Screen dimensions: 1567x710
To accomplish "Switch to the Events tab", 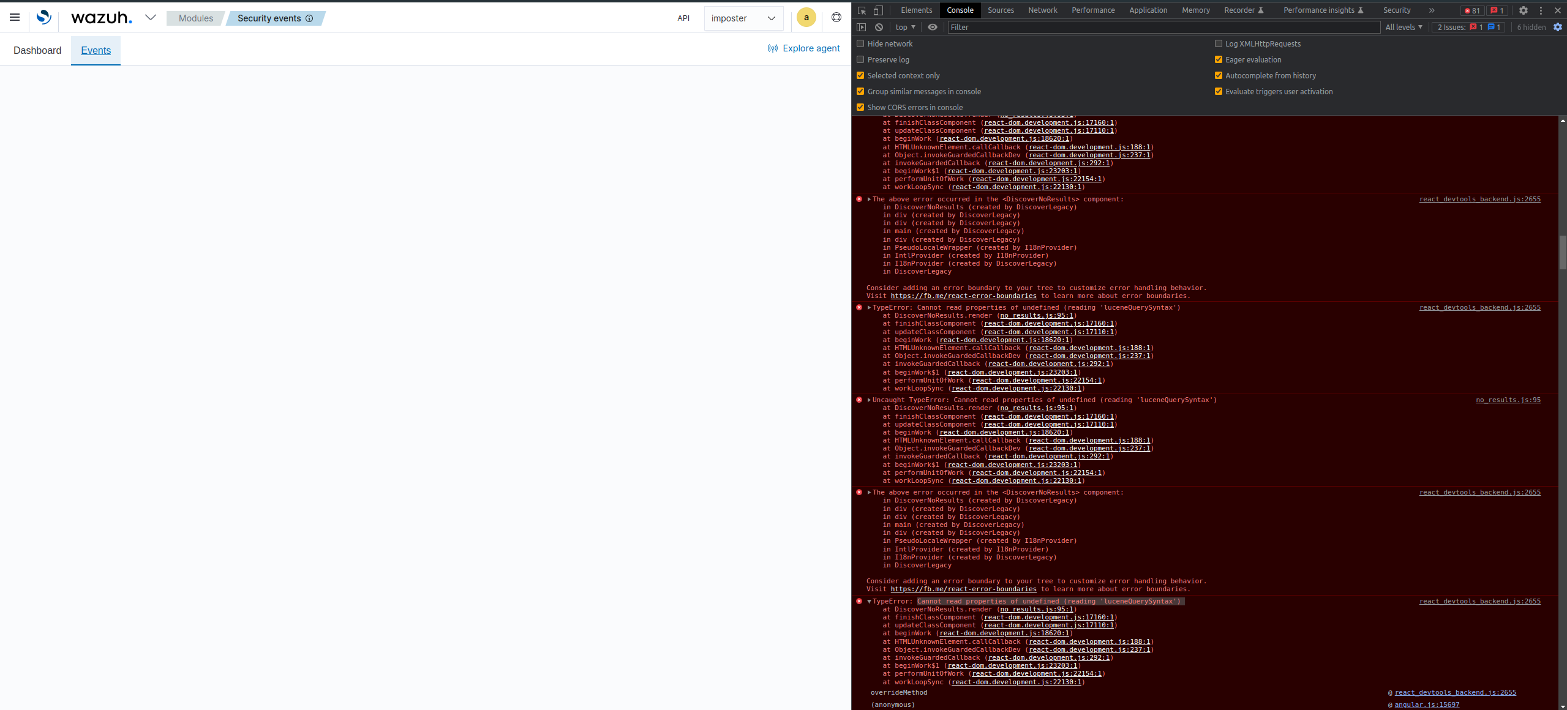I will tap(96, 50).
